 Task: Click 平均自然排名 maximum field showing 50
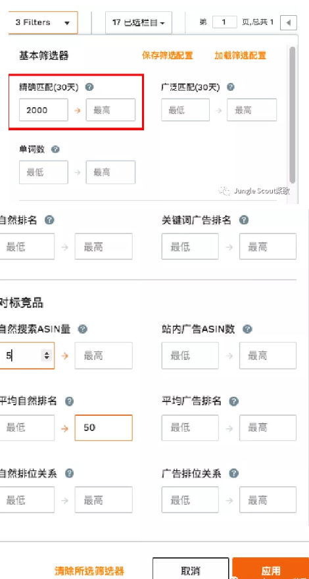(x=104, y=428)
